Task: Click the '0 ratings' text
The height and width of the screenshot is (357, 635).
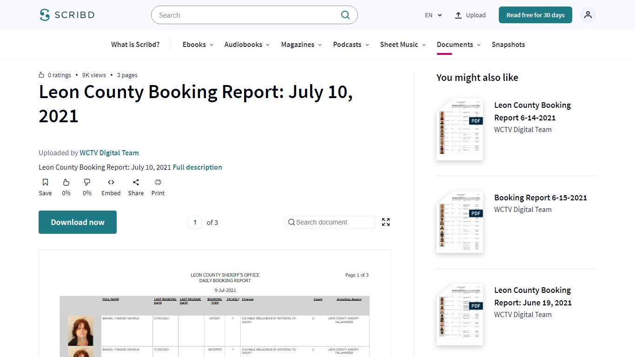Action: (60, 75)
